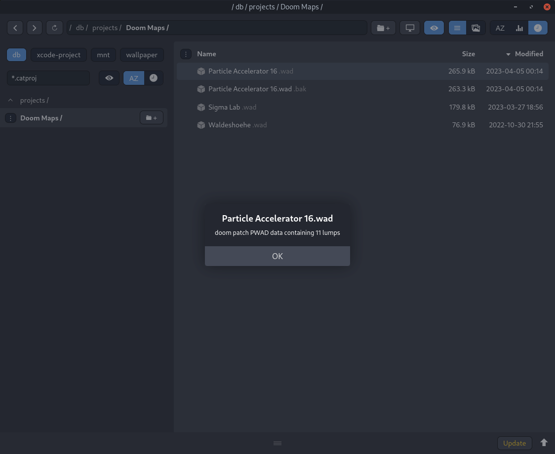Collapse the projects parent folder chevron
The image size is (555, 454).
point(11,100)
